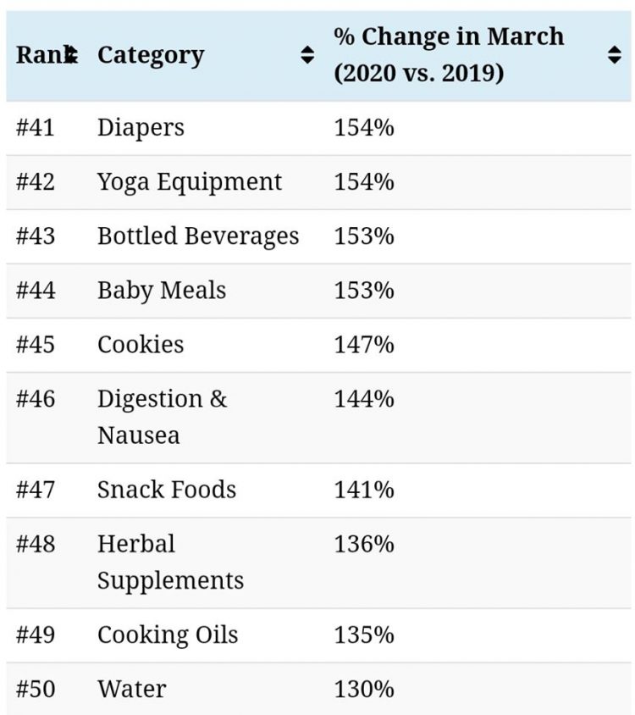Click the #50 rank cell
The image size is (635, 715).
coord(36,690)
